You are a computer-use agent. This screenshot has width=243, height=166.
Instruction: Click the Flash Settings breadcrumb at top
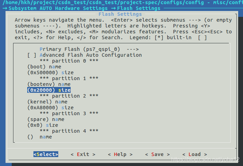(139, 8)
